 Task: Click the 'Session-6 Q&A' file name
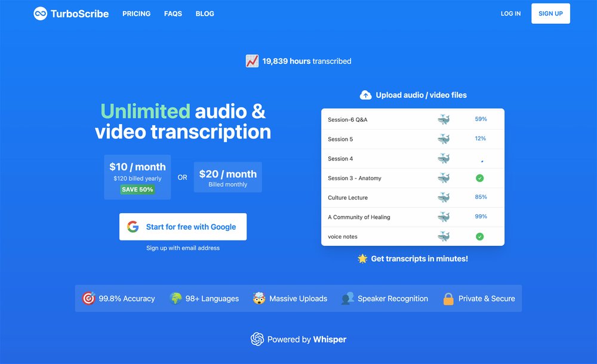point(347,119)
